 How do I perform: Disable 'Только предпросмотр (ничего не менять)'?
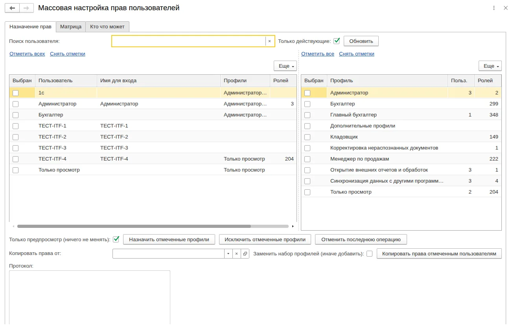click(x=116, y=239)
